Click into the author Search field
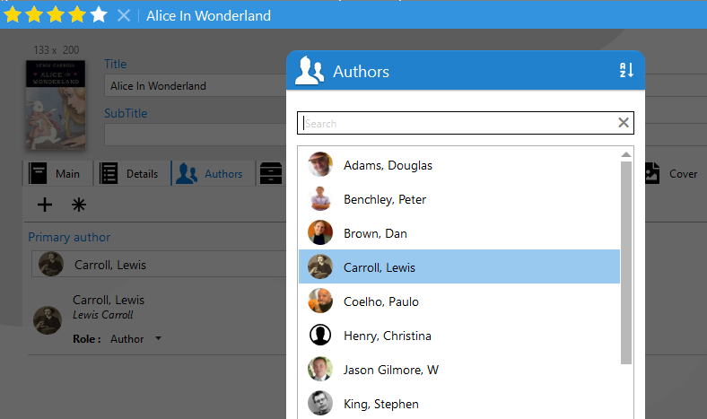 pos(458,123)
